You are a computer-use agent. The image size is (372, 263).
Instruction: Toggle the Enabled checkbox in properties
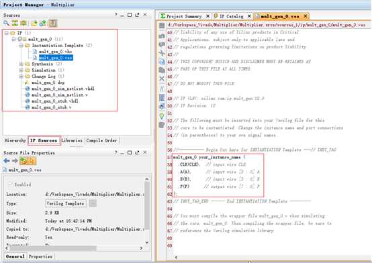click(x=10, y=185)
